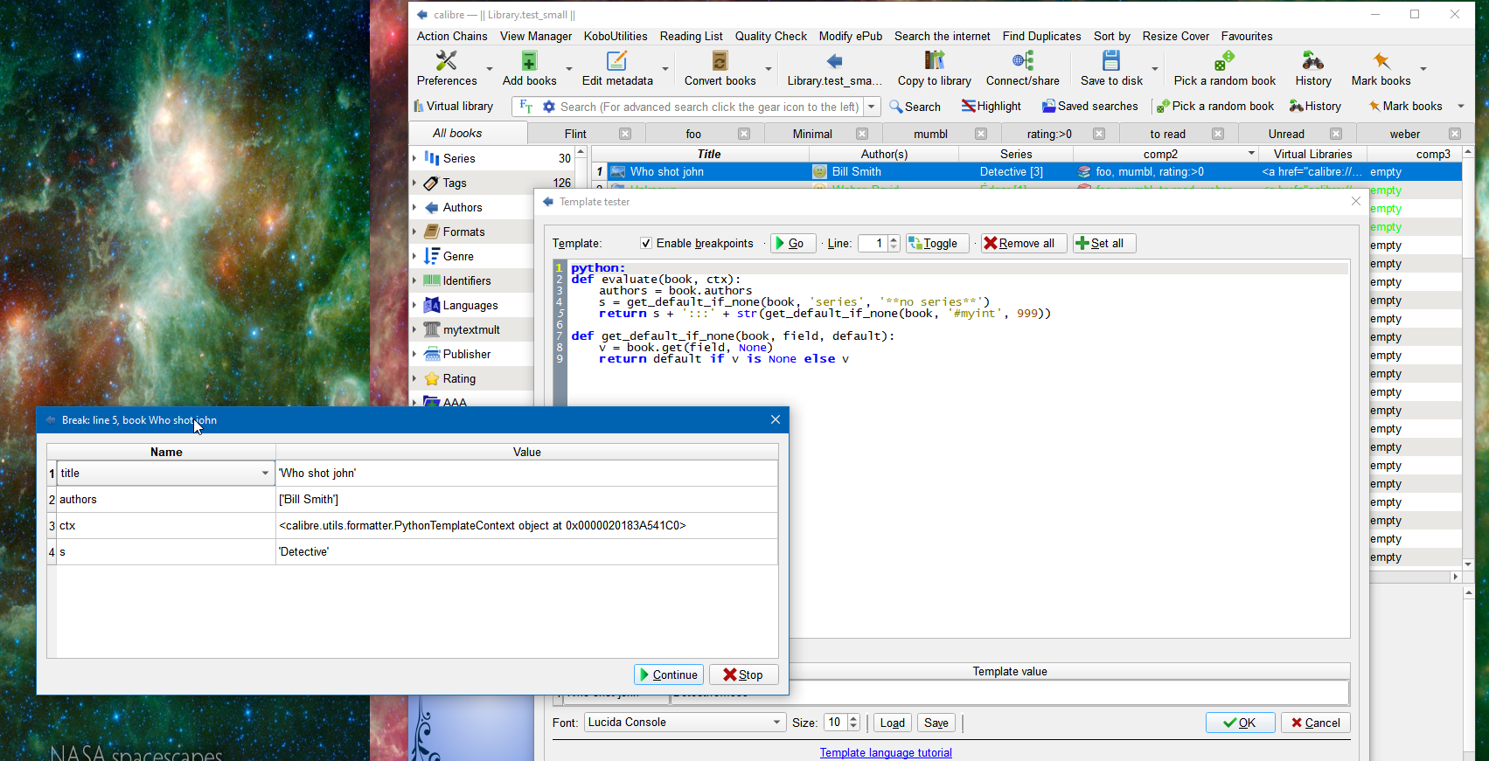Screen dimensions: 1489x761
Task: Click the Search magnifier button
Action: (915, 107)
